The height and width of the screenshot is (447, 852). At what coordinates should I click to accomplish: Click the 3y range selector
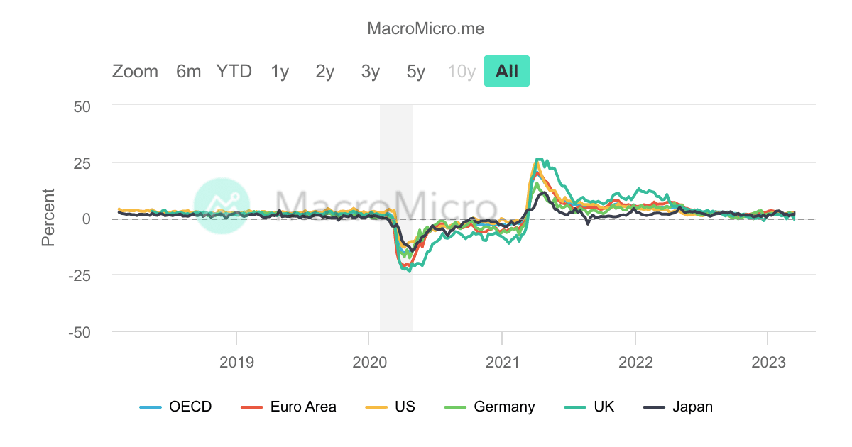[x=370, y=71]
